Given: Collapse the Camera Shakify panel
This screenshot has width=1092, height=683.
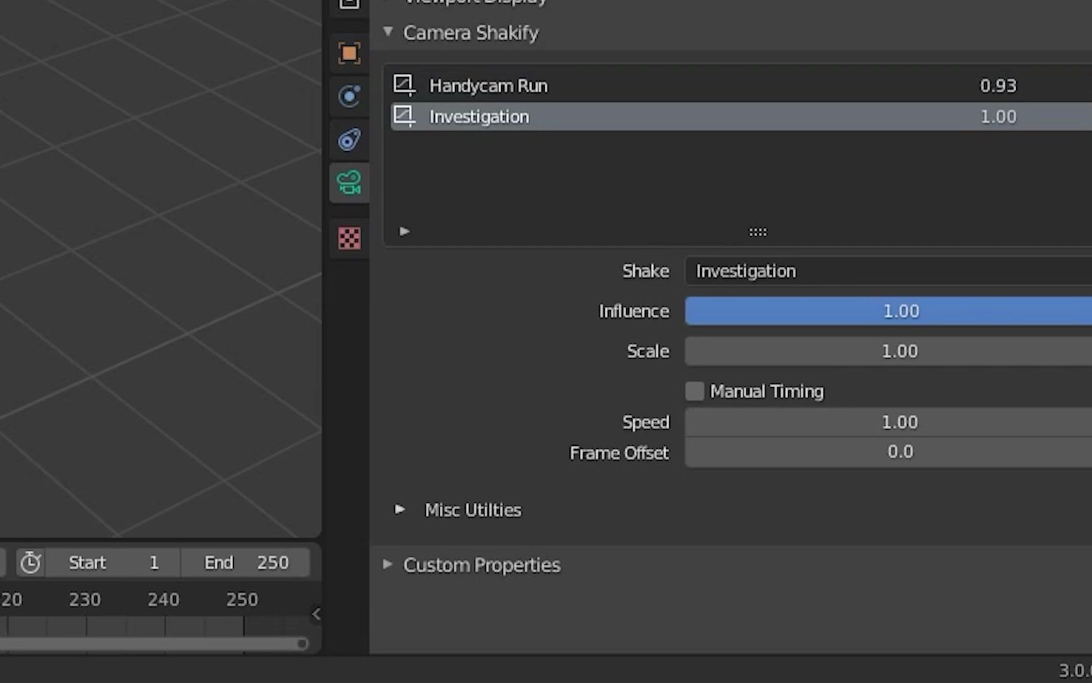Looking at the screenshot, I should (x=388, y=31).
